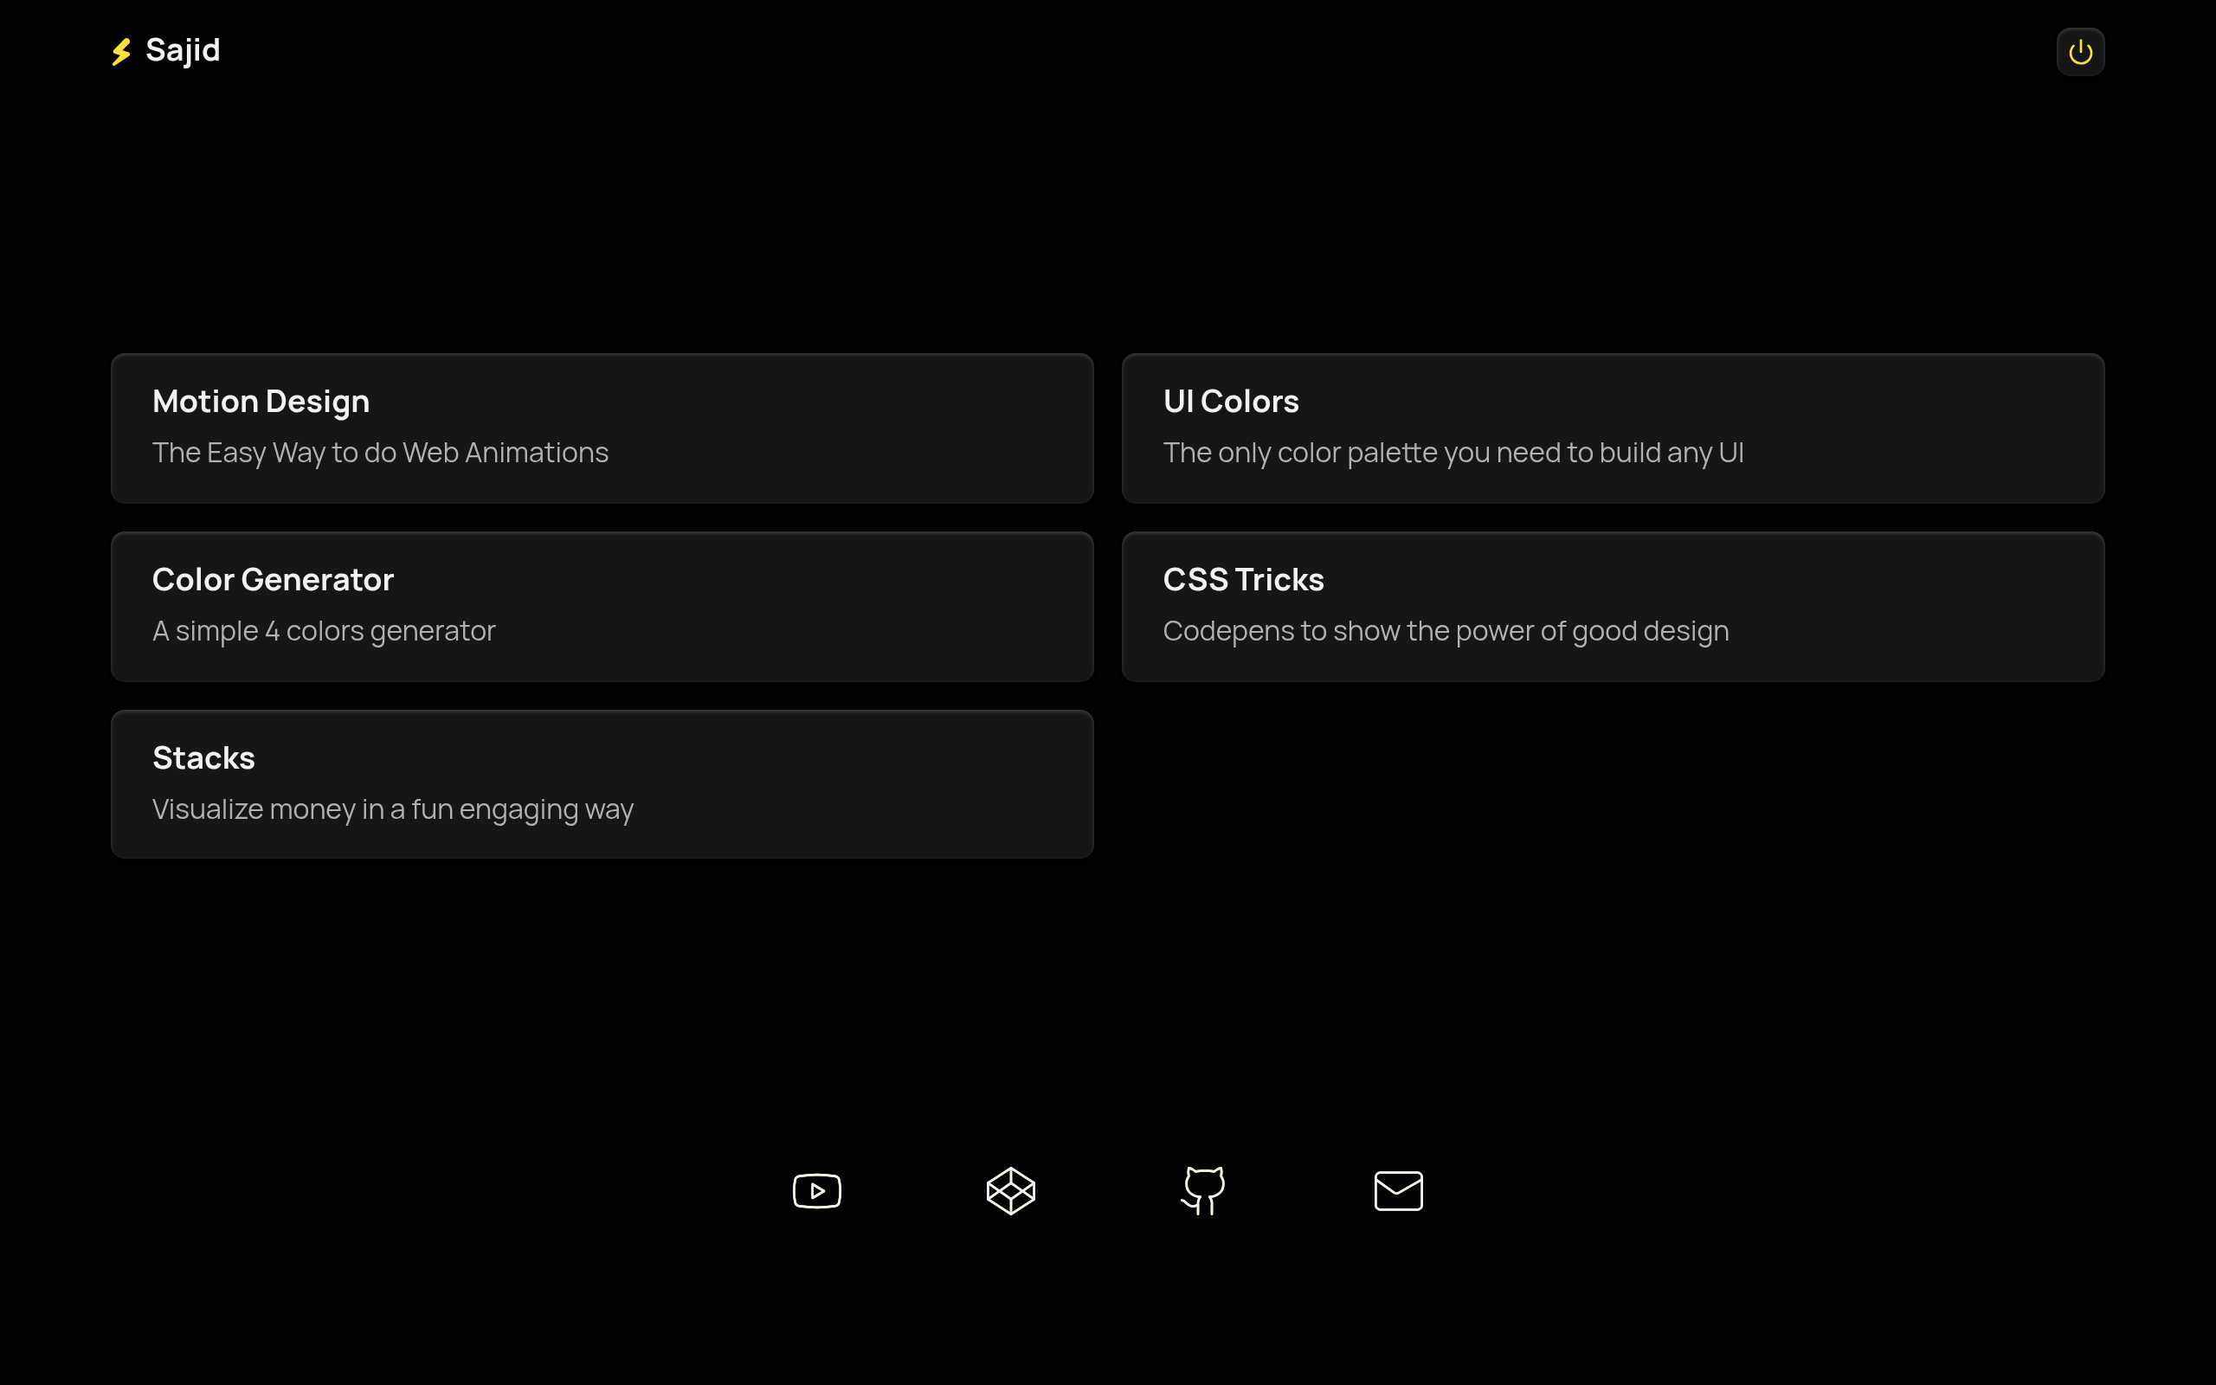Open the Motion Design heading
The width and height of the screenshot is (2216, 1385).
coord(261,401)
